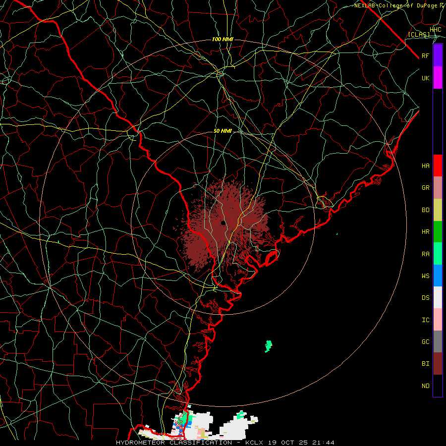This screenshot has height=446, width=446.
Task: Click the [CLAS] units label
Action: (419, 34)
